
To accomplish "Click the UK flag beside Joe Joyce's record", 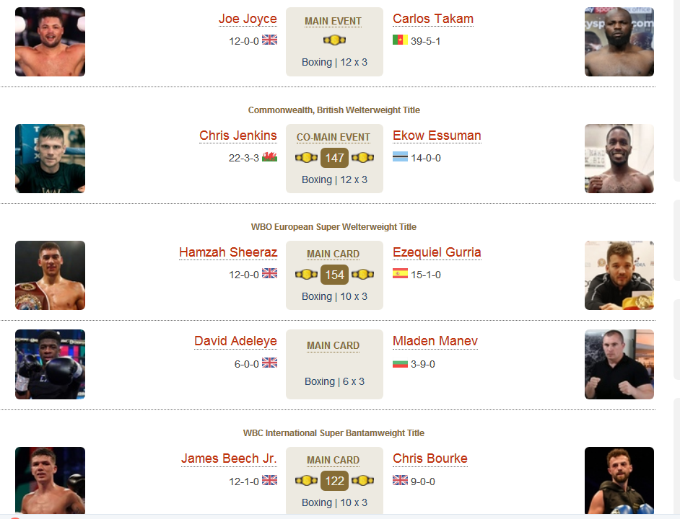I will (x=270, y=40).
